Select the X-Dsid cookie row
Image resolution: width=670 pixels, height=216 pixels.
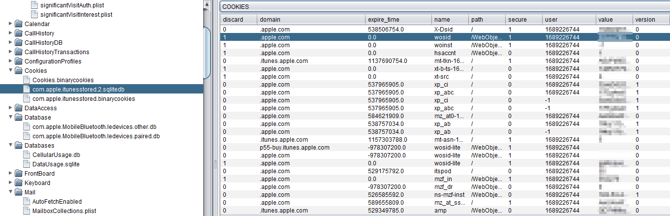445,29
